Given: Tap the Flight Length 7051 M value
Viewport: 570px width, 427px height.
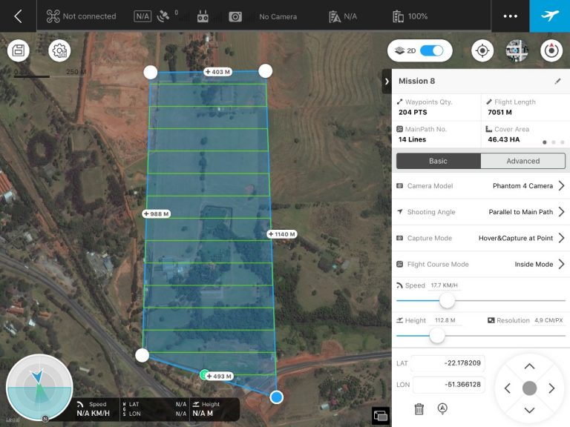Looking at the screenshot, I should tap(499, 113).
